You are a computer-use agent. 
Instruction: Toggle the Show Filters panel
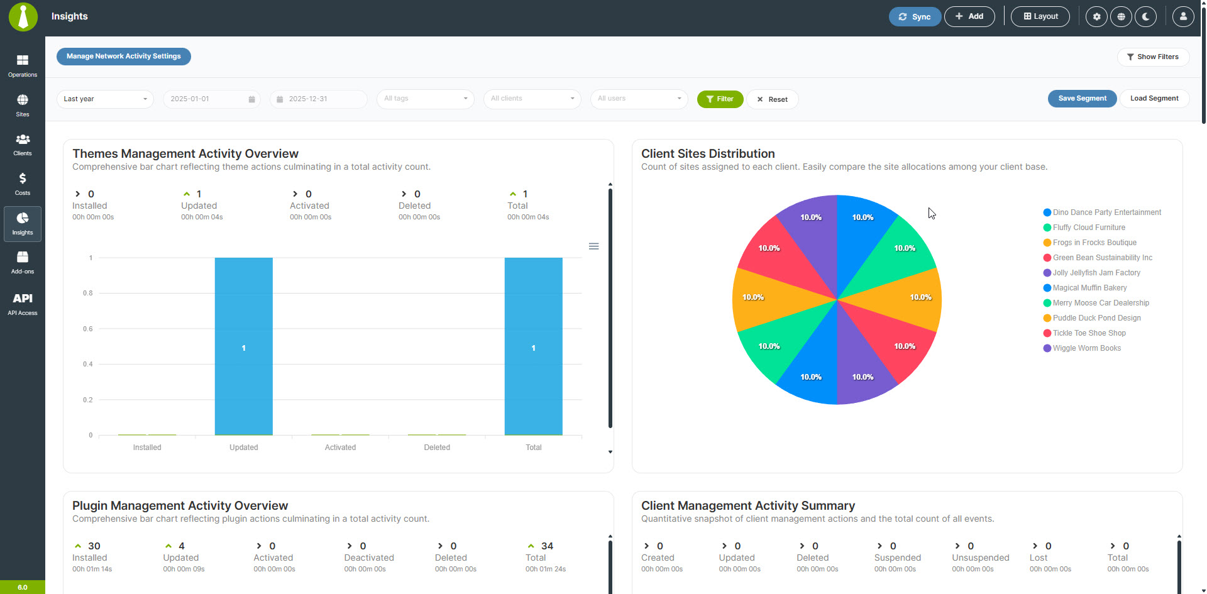point(1153,57)
